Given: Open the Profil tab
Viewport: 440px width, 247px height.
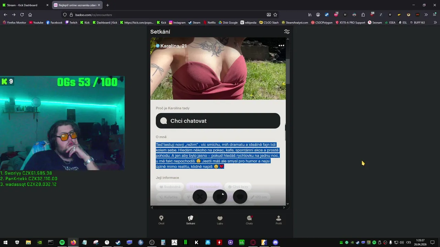Looking at the screenshot, I should coord(278,220).
